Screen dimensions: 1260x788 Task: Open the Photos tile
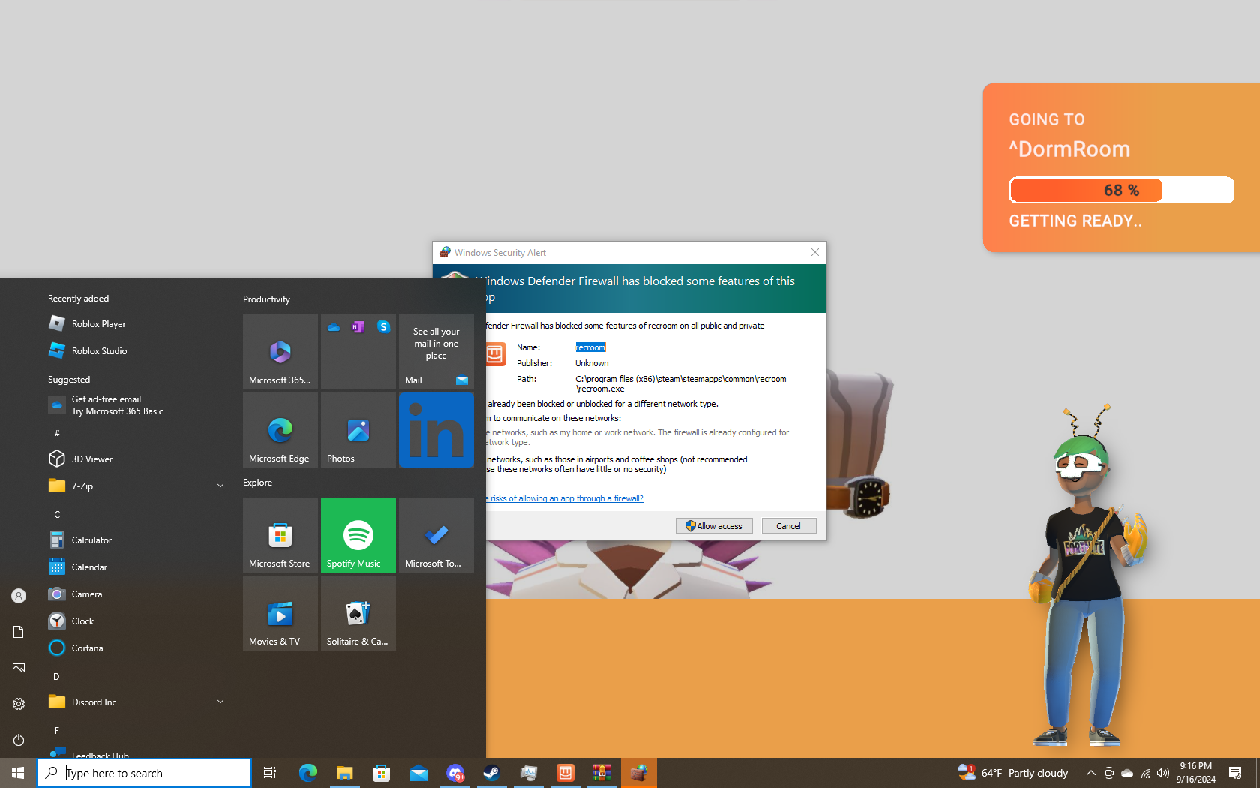tap(358, 430)
